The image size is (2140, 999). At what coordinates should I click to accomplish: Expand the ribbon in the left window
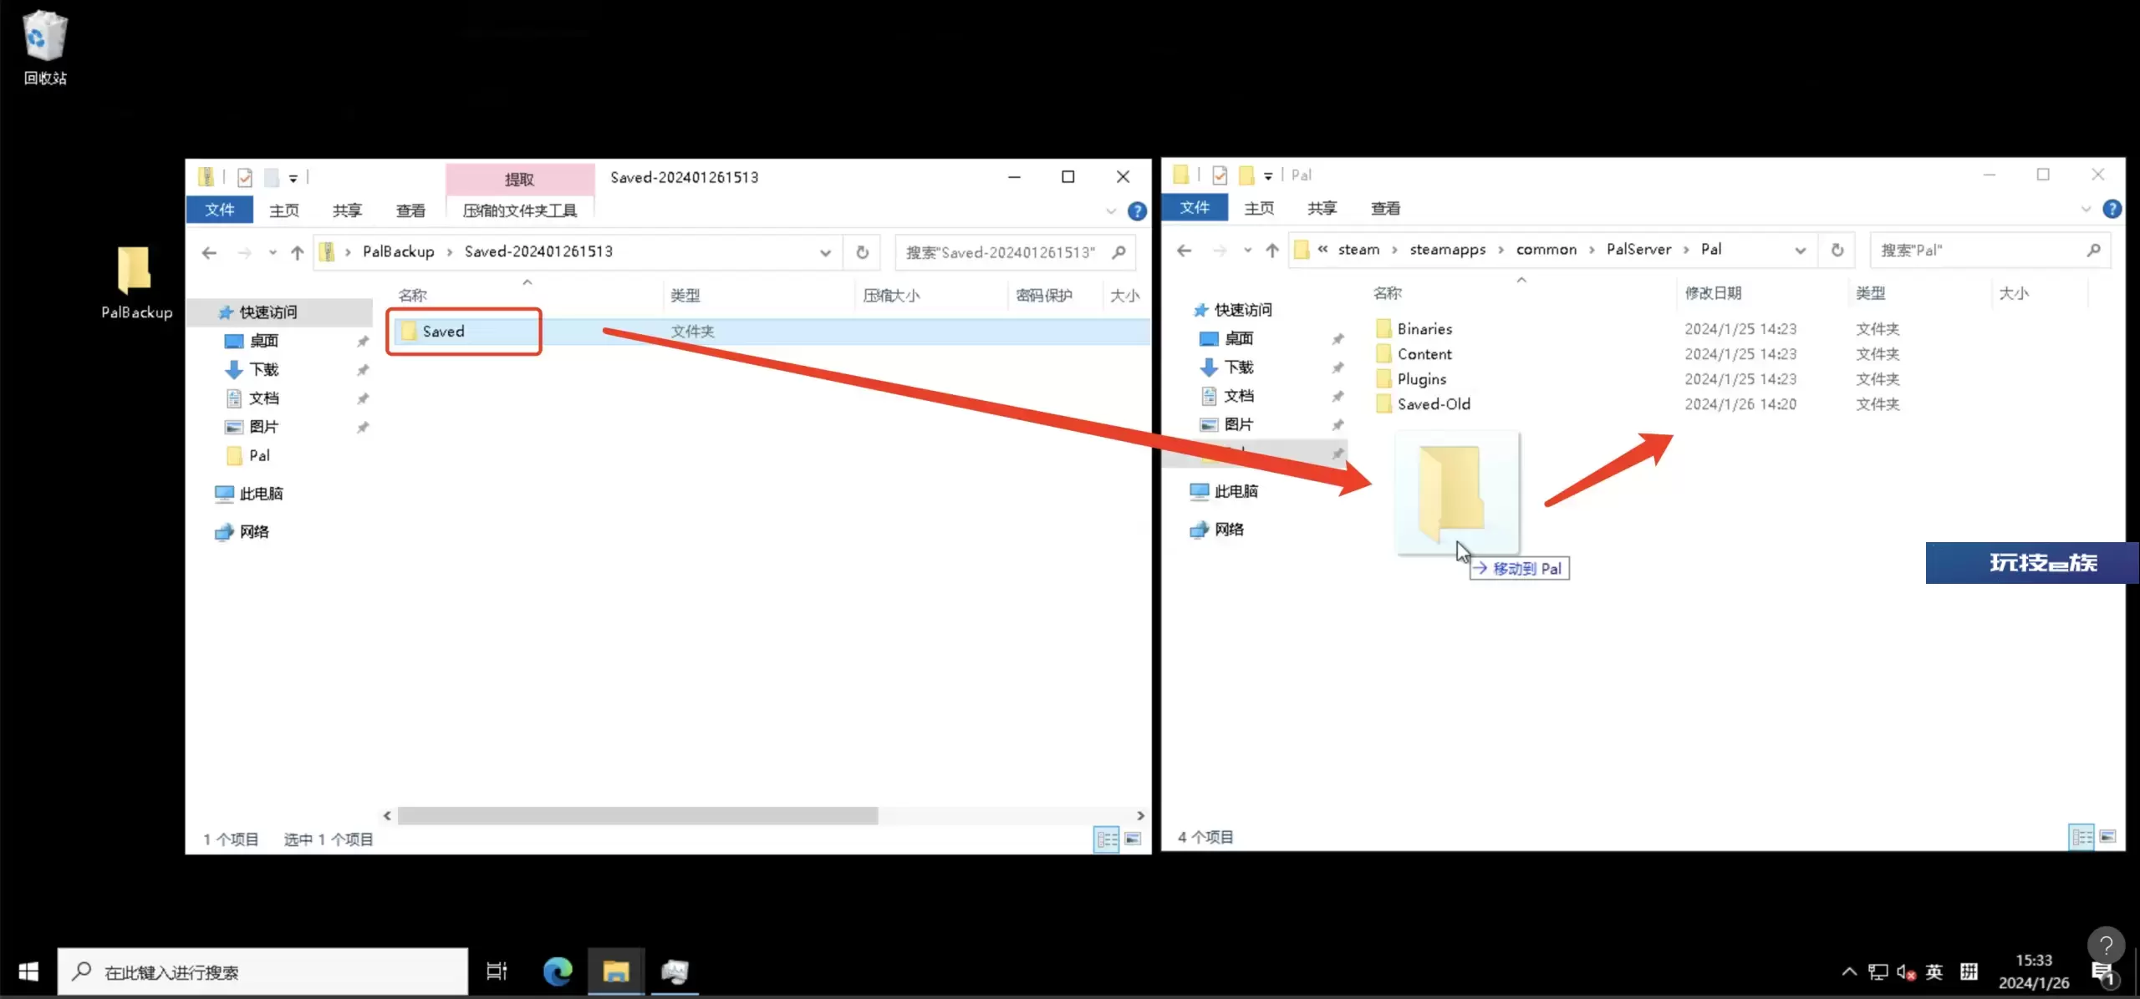[1111, 211]
